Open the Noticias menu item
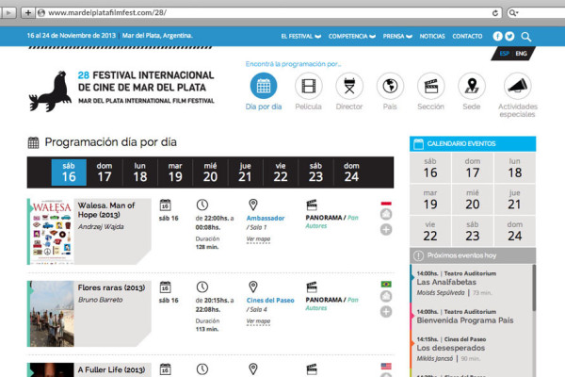 (x=432, y=36)
